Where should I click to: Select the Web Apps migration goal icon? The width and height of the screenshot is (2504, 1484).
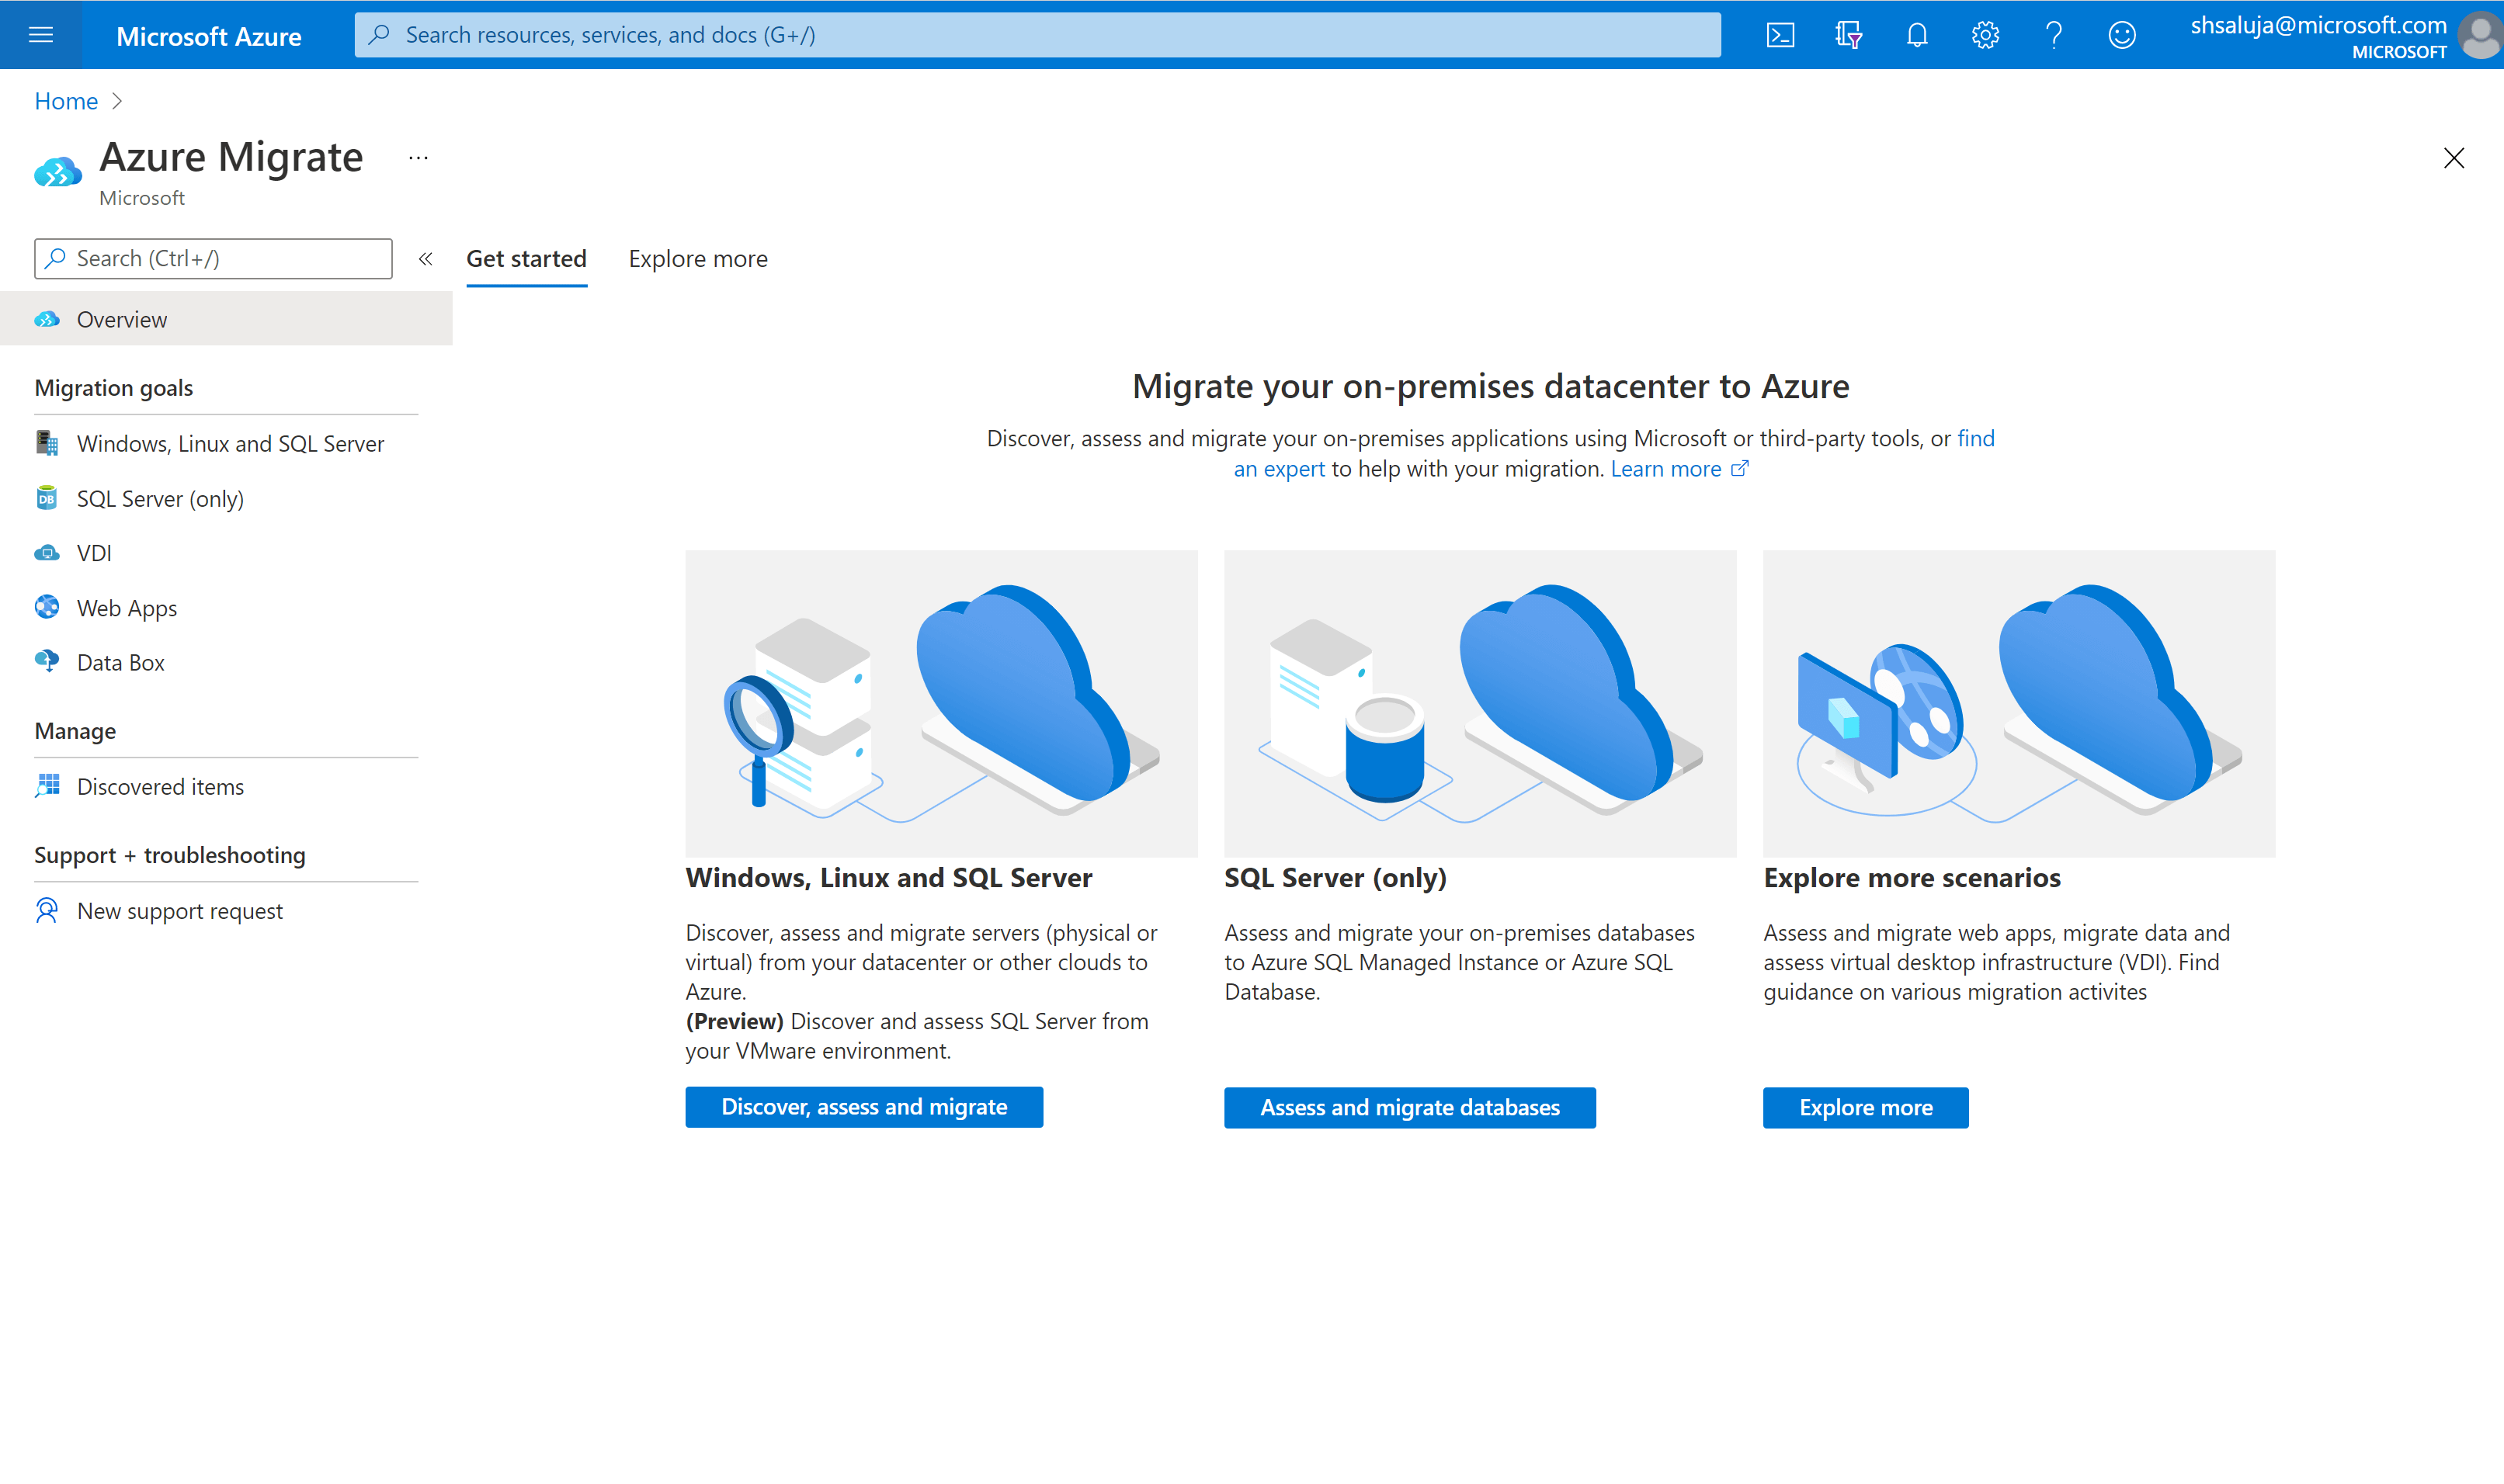pyautogui.click(x=46, y=607)
